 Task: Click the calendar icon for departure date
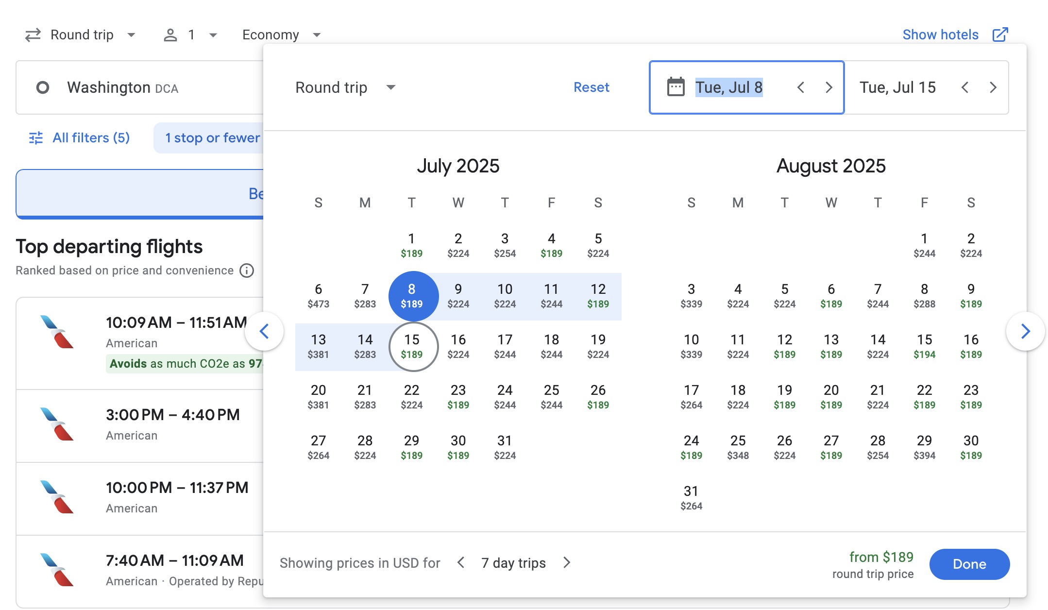675,86
